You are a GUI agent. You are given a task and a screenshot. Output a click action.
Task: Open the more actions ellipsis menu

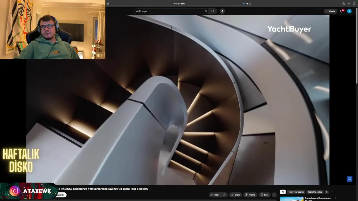coord(274,195)
